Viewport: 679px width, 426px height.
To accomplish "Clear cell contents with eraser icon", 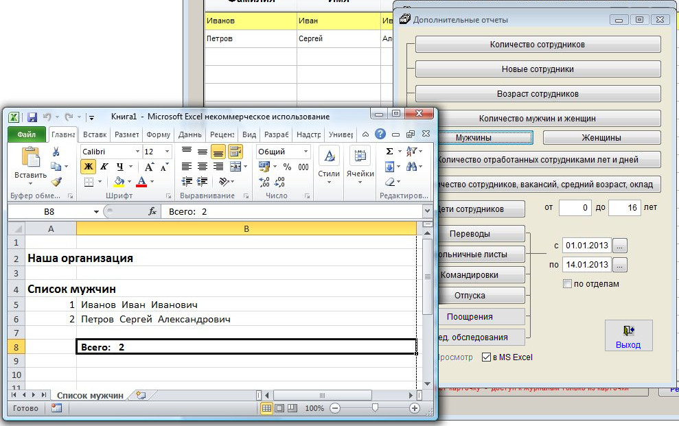I will click(390, 182).
